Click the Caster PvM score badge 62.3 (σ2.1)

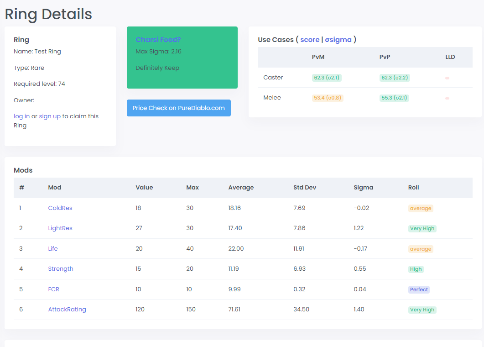(327, 78)
